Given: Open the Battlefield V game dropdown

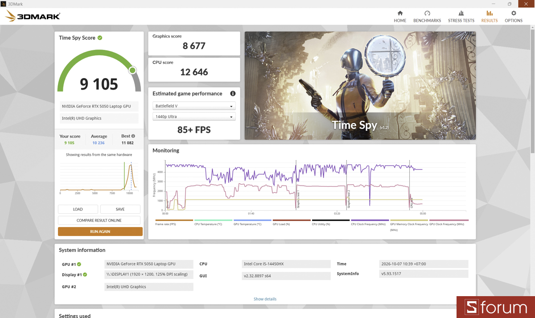Looking at the screenshot, I should click(194, 106).
